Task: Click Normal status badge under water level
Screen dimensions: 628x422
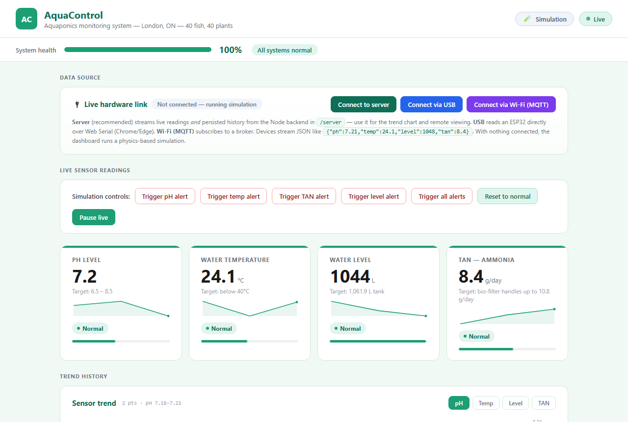Action: point(348,328)
